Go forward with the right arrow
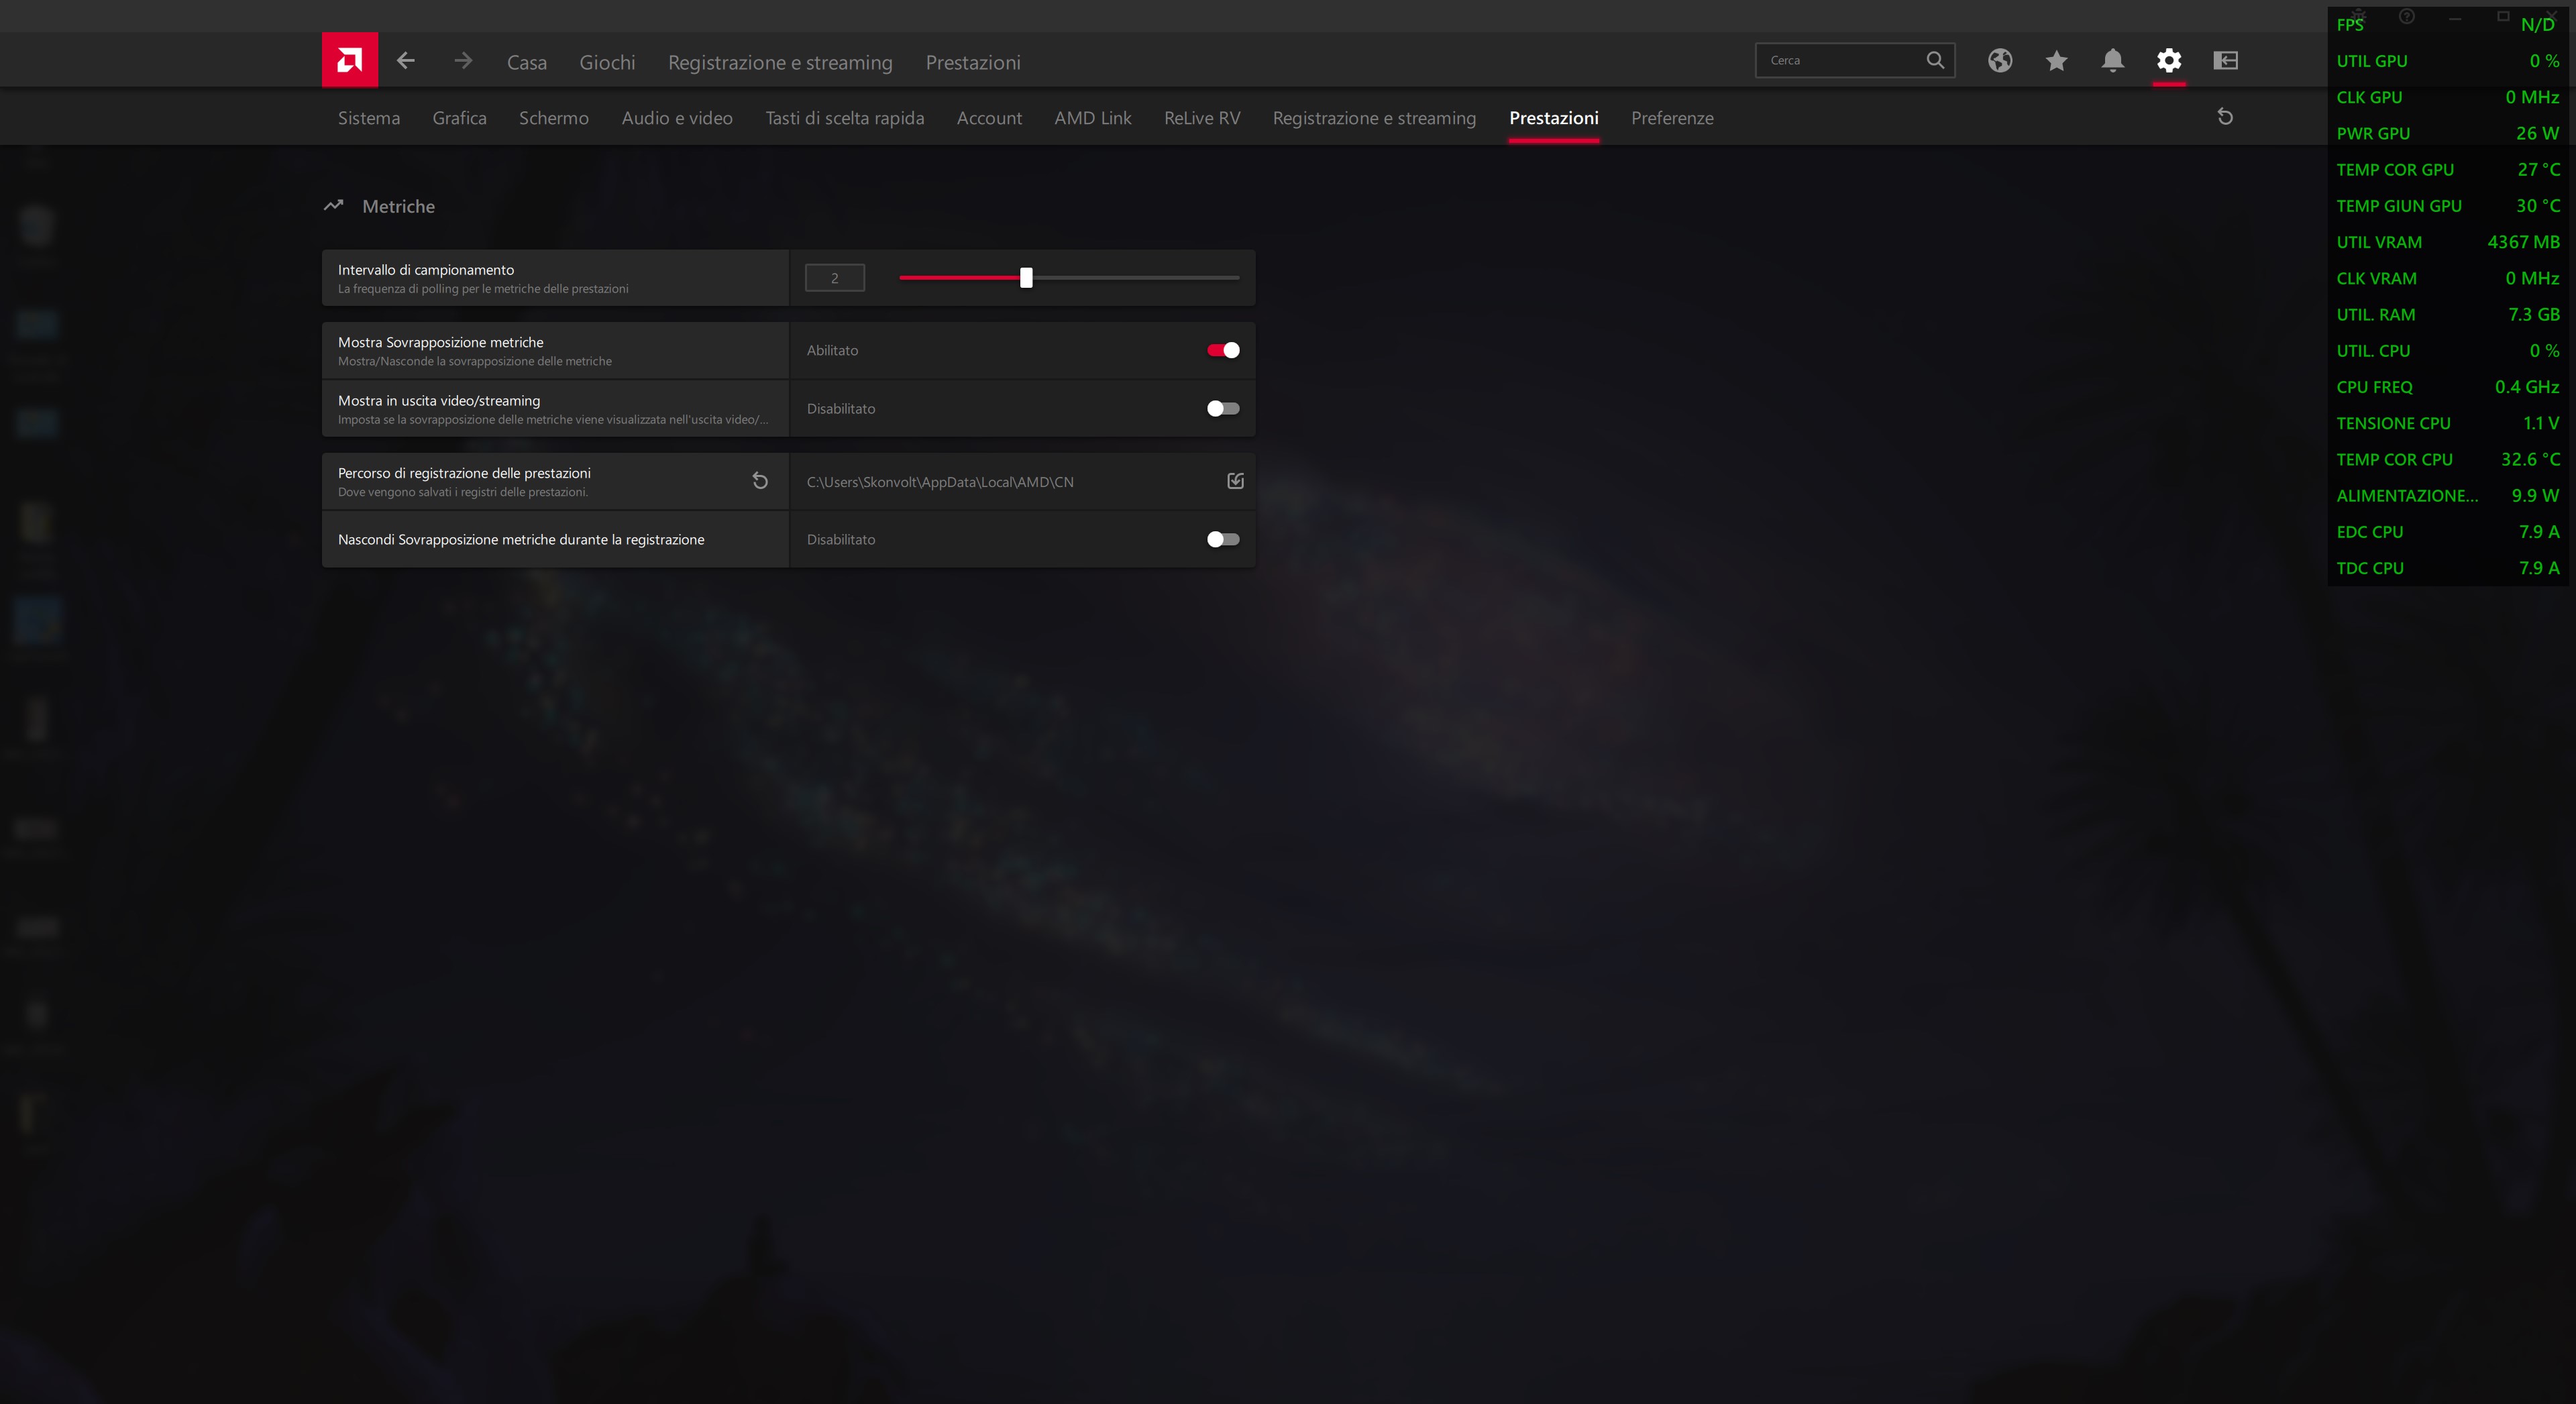This screenshot has height=1404, width=2576. pyautogui.click(x=462, y=60)
